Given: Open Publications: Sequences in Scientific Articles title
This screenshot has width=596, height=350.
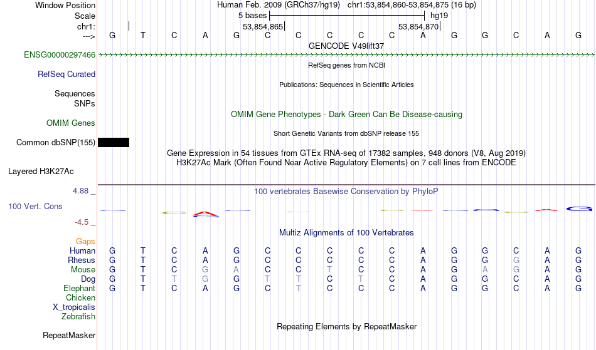Looking at the screenshot, I should pyautogui.click(x=346, y=85).
